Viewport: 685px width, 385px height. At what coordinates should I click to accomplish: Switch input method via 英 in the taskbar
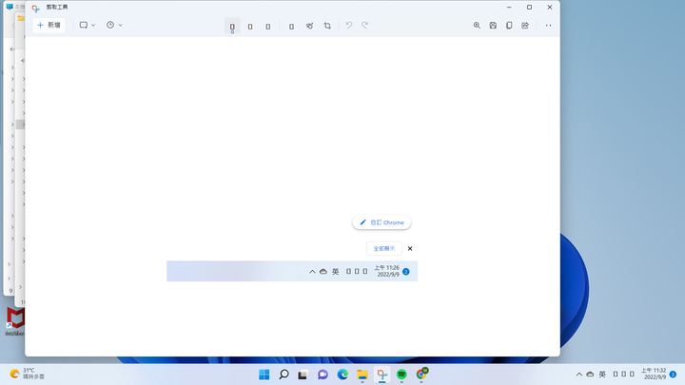[x=602, y=375]
